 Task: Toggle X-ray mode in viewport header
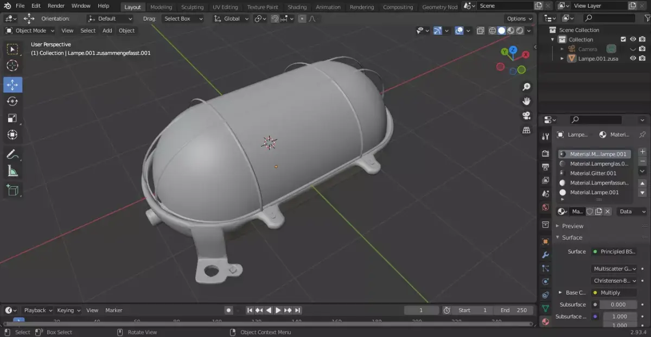pyautogui.click(x=480, y=31)
